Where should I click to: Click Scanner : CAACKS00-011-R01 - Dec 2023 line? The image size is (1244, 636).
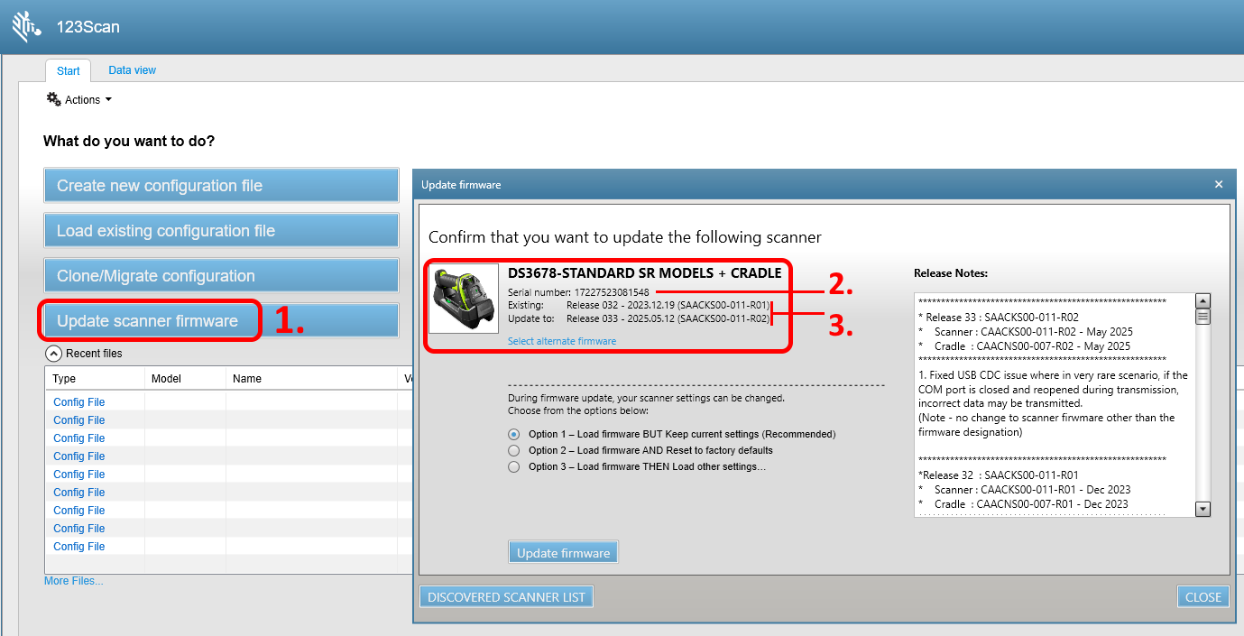(1023, 489)
